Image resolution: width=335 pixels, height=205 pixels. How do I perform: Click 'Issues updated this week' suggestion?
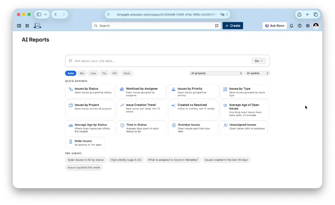click(x=84, y=168)
